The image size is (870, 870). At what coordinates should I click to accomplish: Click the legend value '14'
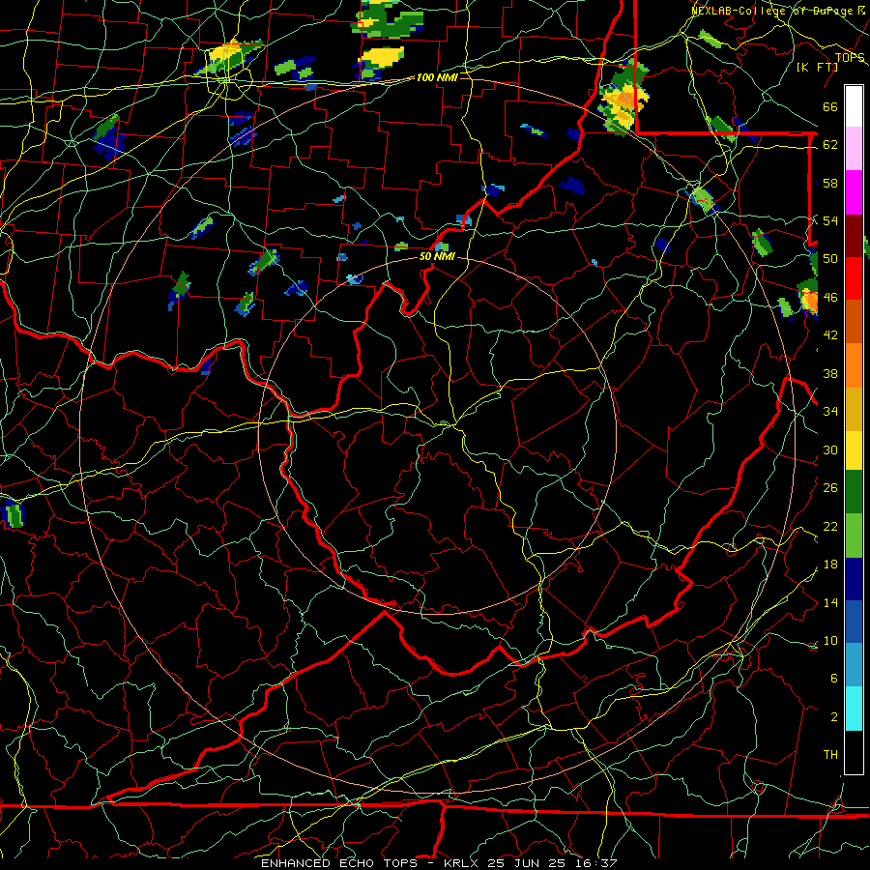pyautogui.click(x=830, y=602)
